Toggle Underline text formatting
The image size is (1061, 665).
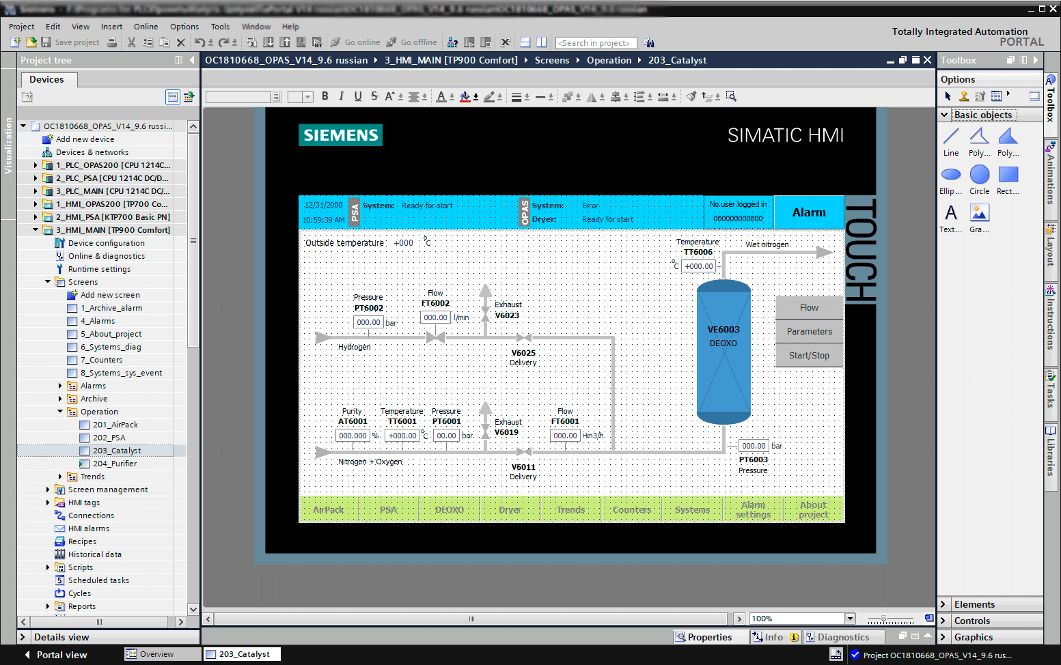click(x=358, y=96)
